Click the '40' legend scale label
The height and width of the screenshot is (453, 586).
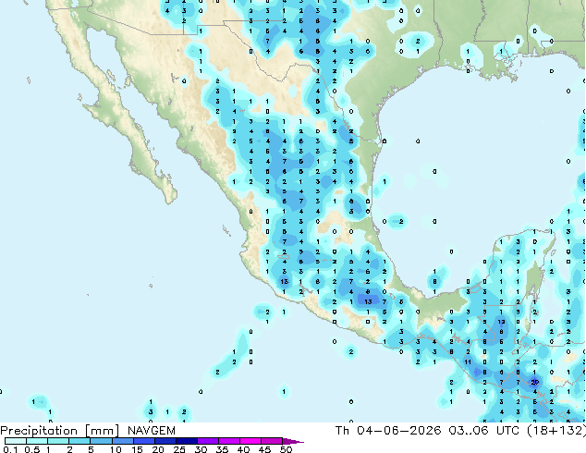tap(243, 449)
